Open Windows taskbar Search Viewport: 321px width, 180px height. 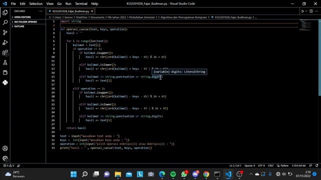coord(85,174)
